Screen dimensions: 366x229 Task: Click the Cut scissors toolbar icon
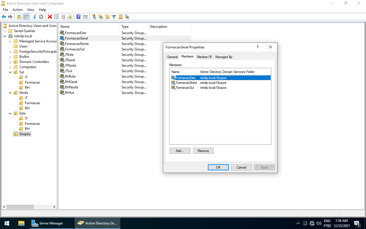click(x=35, y=17)
